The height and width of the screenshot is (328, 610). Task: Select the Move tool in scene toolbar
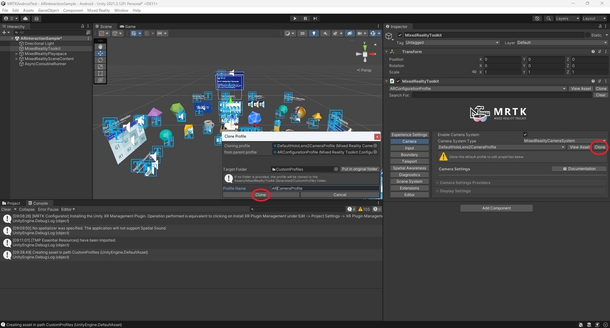100,53
